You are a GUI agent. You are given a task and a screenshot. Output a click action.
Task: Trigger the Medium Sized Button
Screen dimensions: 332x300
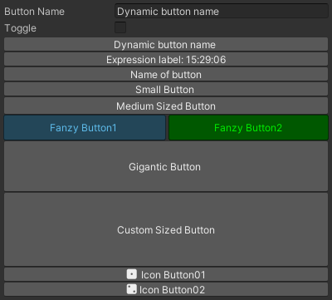(166, 106)
